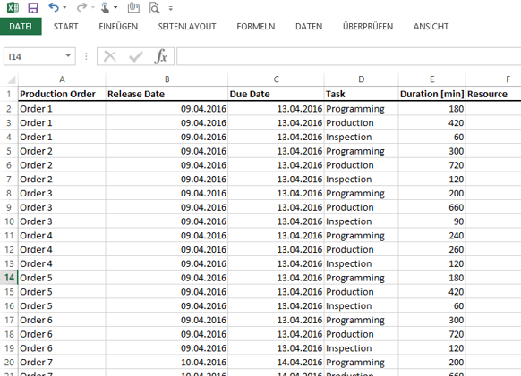Click the Redo arrow icon
This screenshot has height=376, width=521.
point(81,7)
